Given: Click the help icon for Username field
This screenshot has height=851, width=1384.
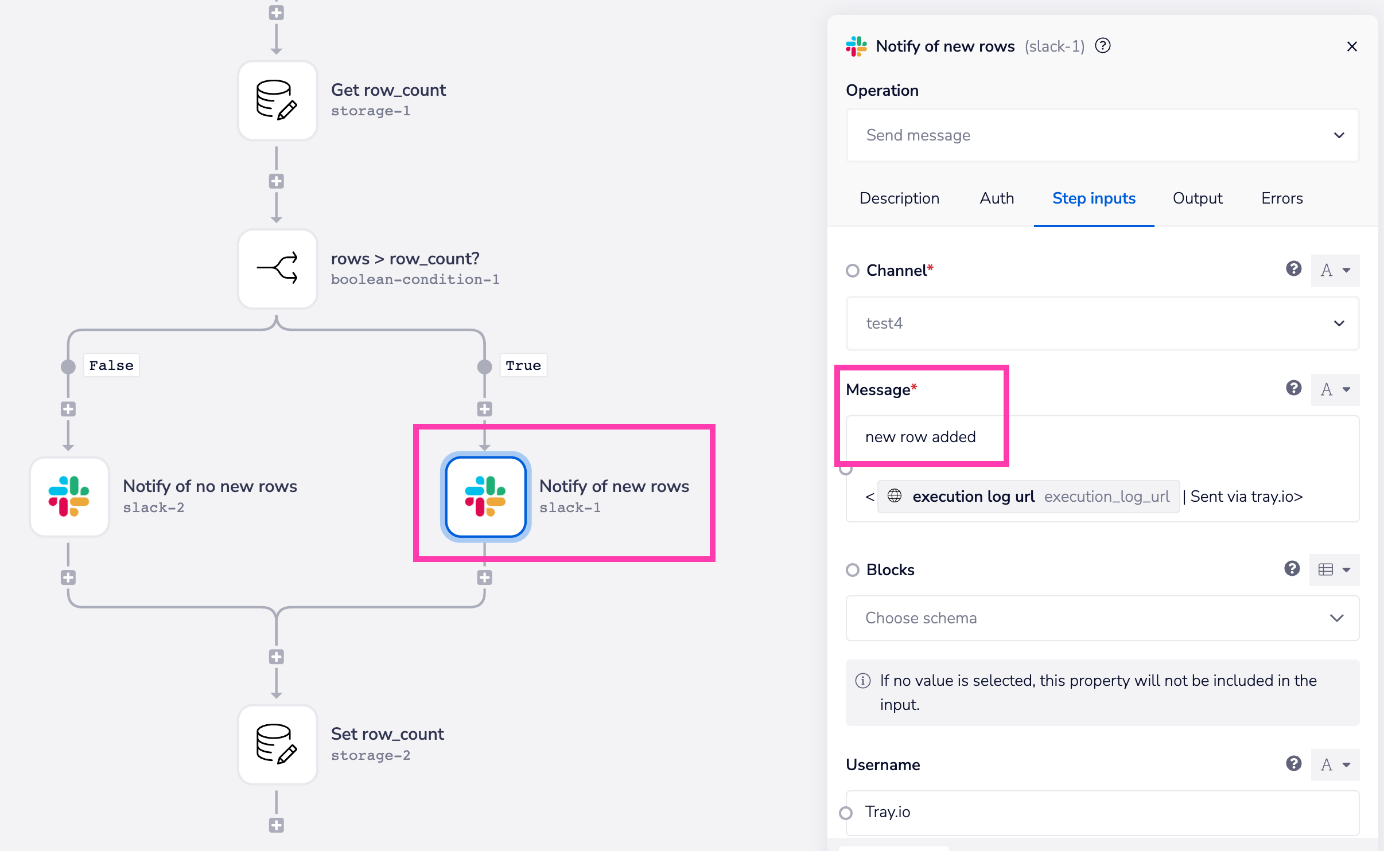Looking at the screenshot, I should tap(1293, 764).
